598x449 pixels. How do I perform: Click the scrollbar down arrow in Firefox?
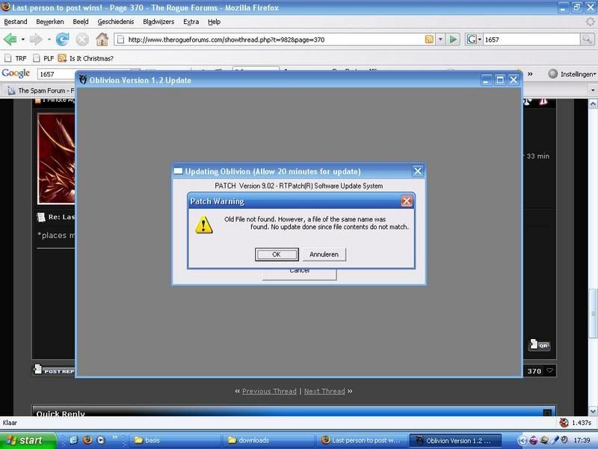593,411
